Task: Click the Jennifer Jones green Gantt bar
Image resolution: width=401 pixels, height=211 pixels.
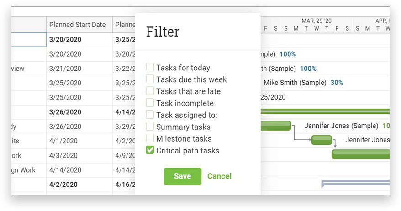Action: coord(276,126)
